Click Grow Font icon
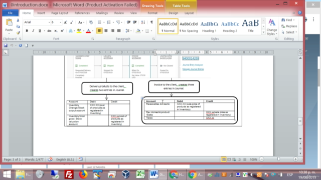The height and width of the screenshot is (180, 321). [x=65, y=22]
